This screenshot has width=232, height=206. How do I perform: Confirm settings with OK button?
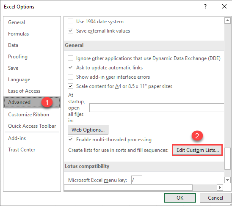180,198
